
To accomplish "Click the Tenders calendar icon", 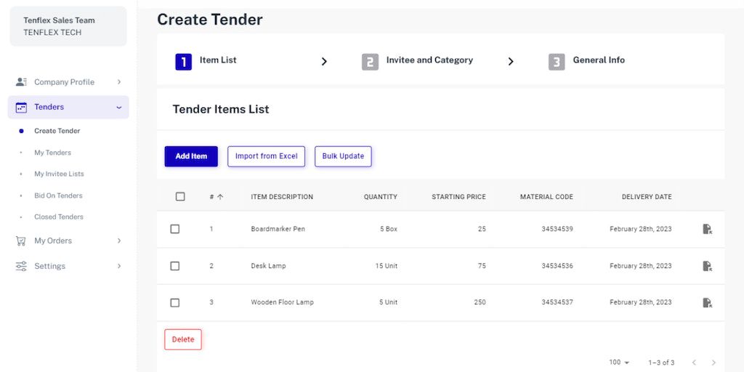I will point(21,108).
